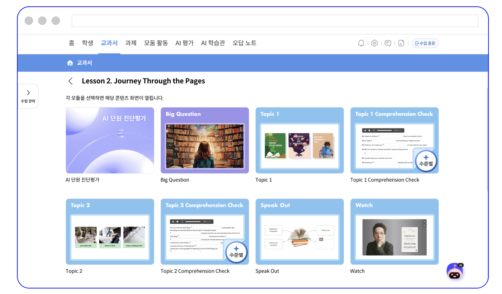Viewport: 502px width, 294px height.
Task: Click the browser address bar field
Action: 275,21
